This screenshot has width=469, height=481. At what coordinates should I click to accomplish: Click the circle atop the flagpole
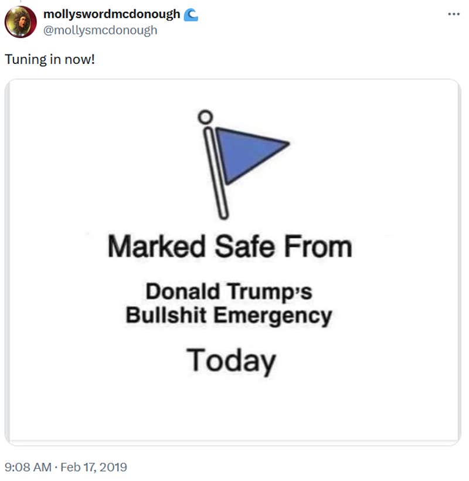205,117
